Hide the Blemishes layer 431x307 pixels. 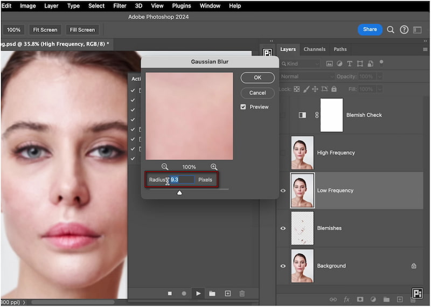(283, 228)
